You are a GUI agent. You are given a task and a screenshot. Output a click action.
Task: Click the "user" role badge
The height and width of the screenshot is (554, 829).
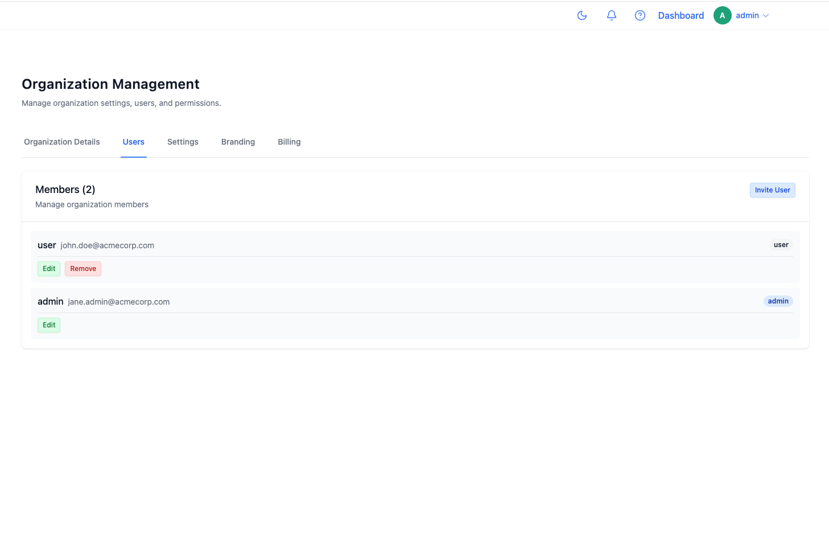pos(781,245)
